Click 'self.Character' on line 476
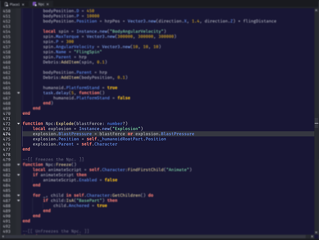The image size is (319, 240). click(99, 144)
